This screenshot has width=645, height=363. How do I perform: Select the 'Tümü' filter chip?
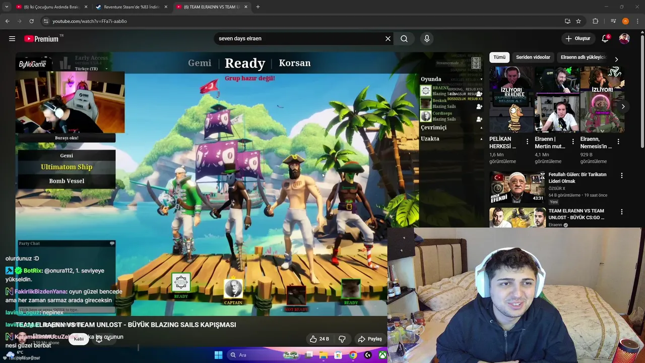pyautogui.click(x=499, y=57)
